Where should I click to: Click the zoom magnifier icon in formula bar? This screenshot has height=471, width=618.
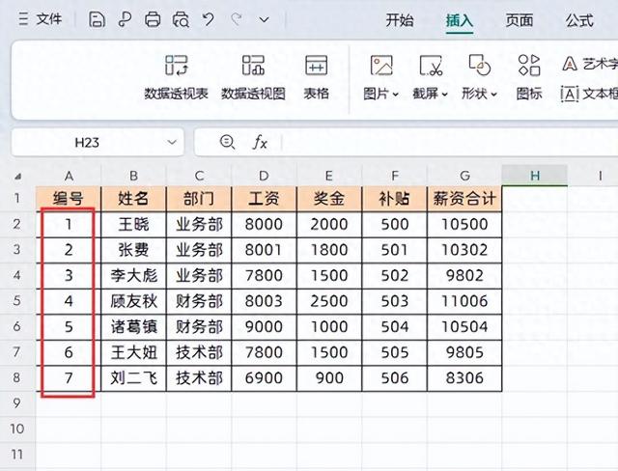click(x=227, y=142)
